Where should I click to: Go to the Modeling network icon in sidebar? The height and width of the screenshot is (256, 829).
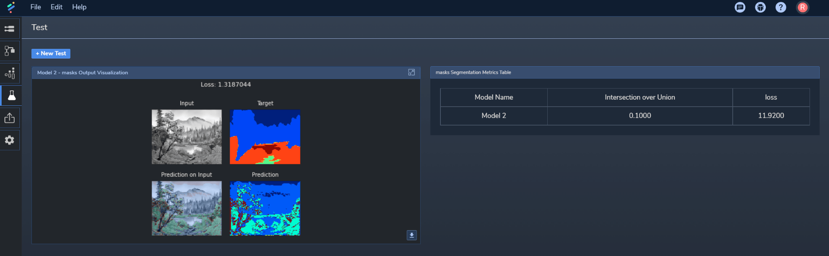tap(10, 51)
